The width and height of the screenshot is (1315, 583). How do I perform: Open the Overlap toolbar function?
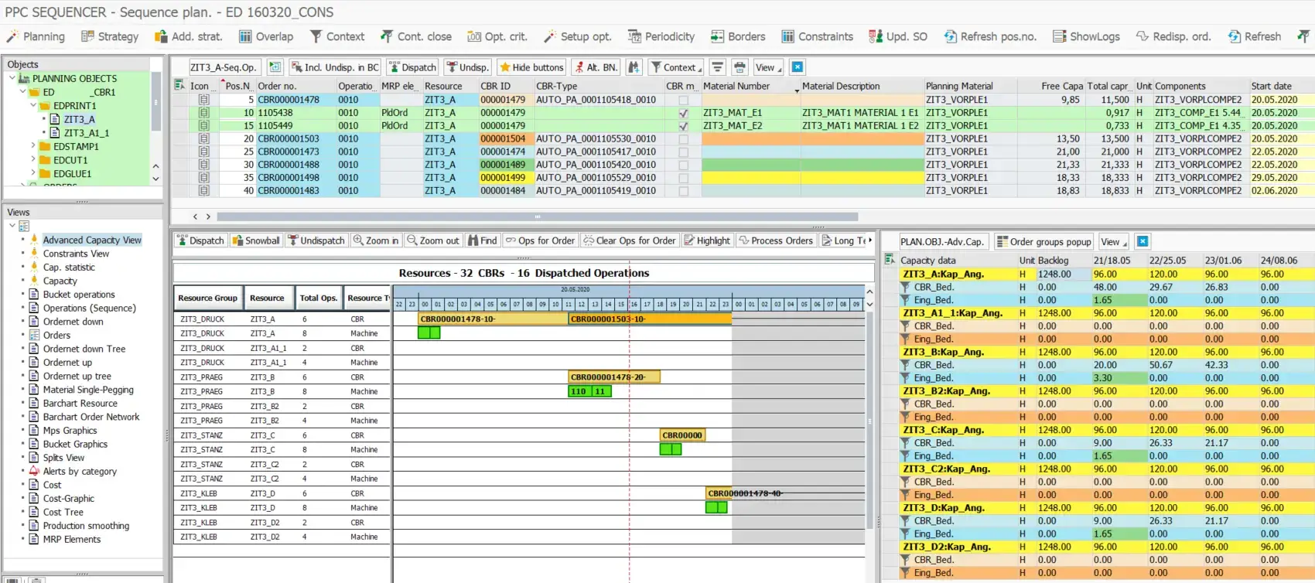(x=266, y=36)
